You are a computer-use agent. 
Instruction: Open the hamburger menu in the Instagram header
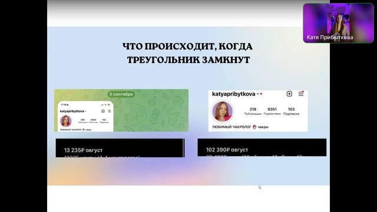(301, 94)
